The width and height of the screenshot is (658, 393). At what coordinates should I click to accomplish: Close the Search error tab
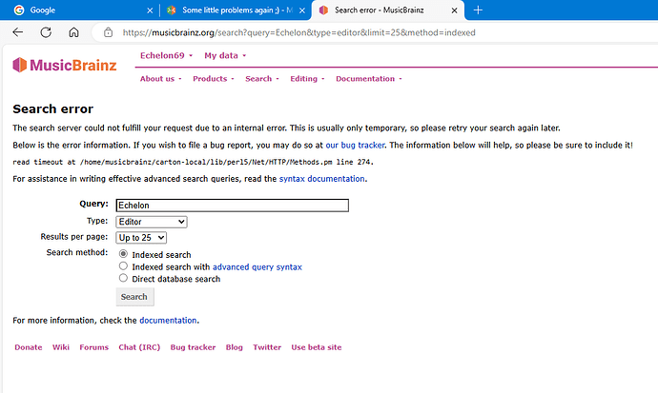coord(455,10)
